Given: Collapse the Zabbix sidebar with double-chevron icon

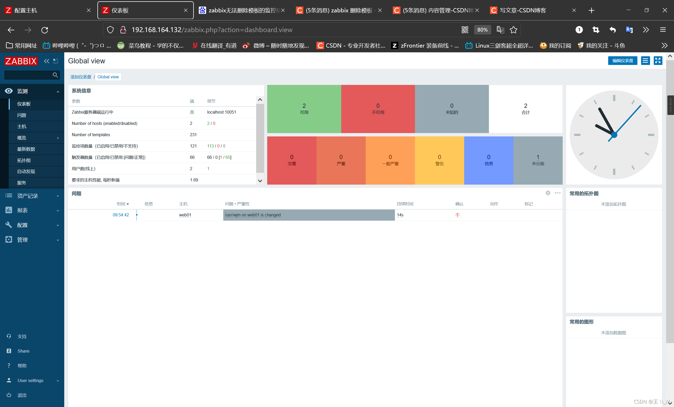Looking at the screenshot, I should [47, 61].
